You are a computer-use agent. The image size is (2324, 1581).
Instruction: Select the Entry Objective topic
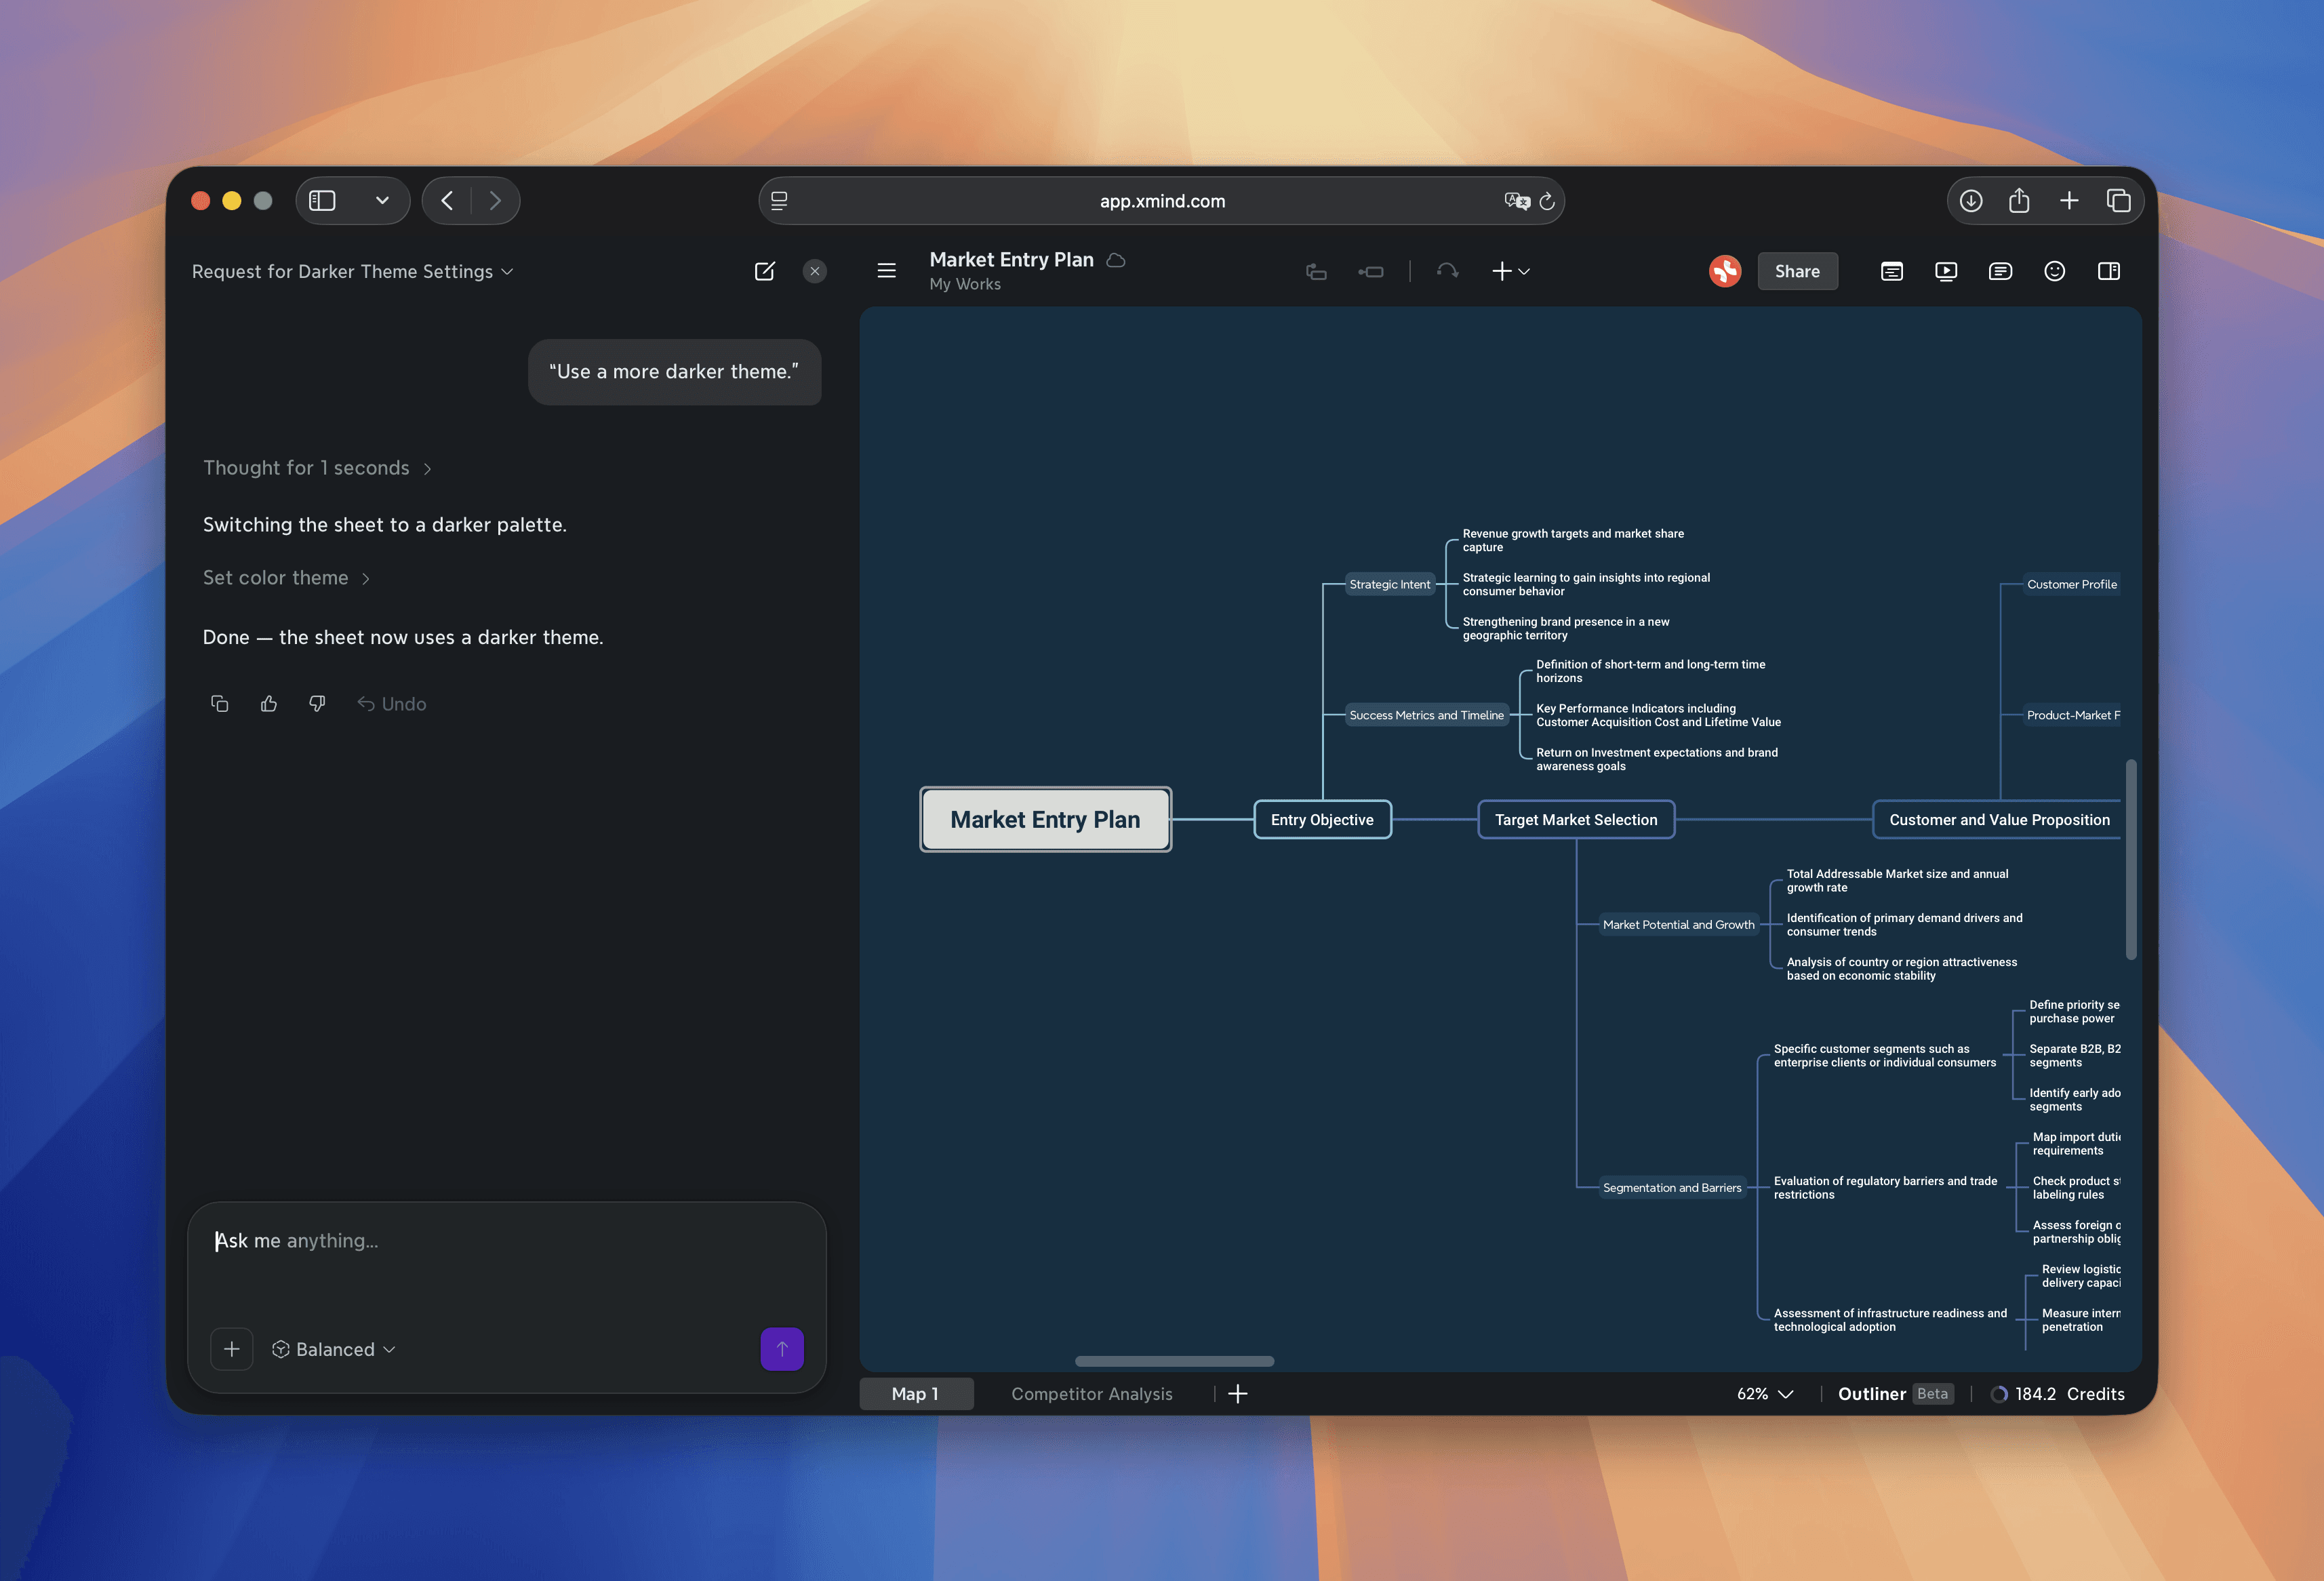click(x=1322, y=820)
